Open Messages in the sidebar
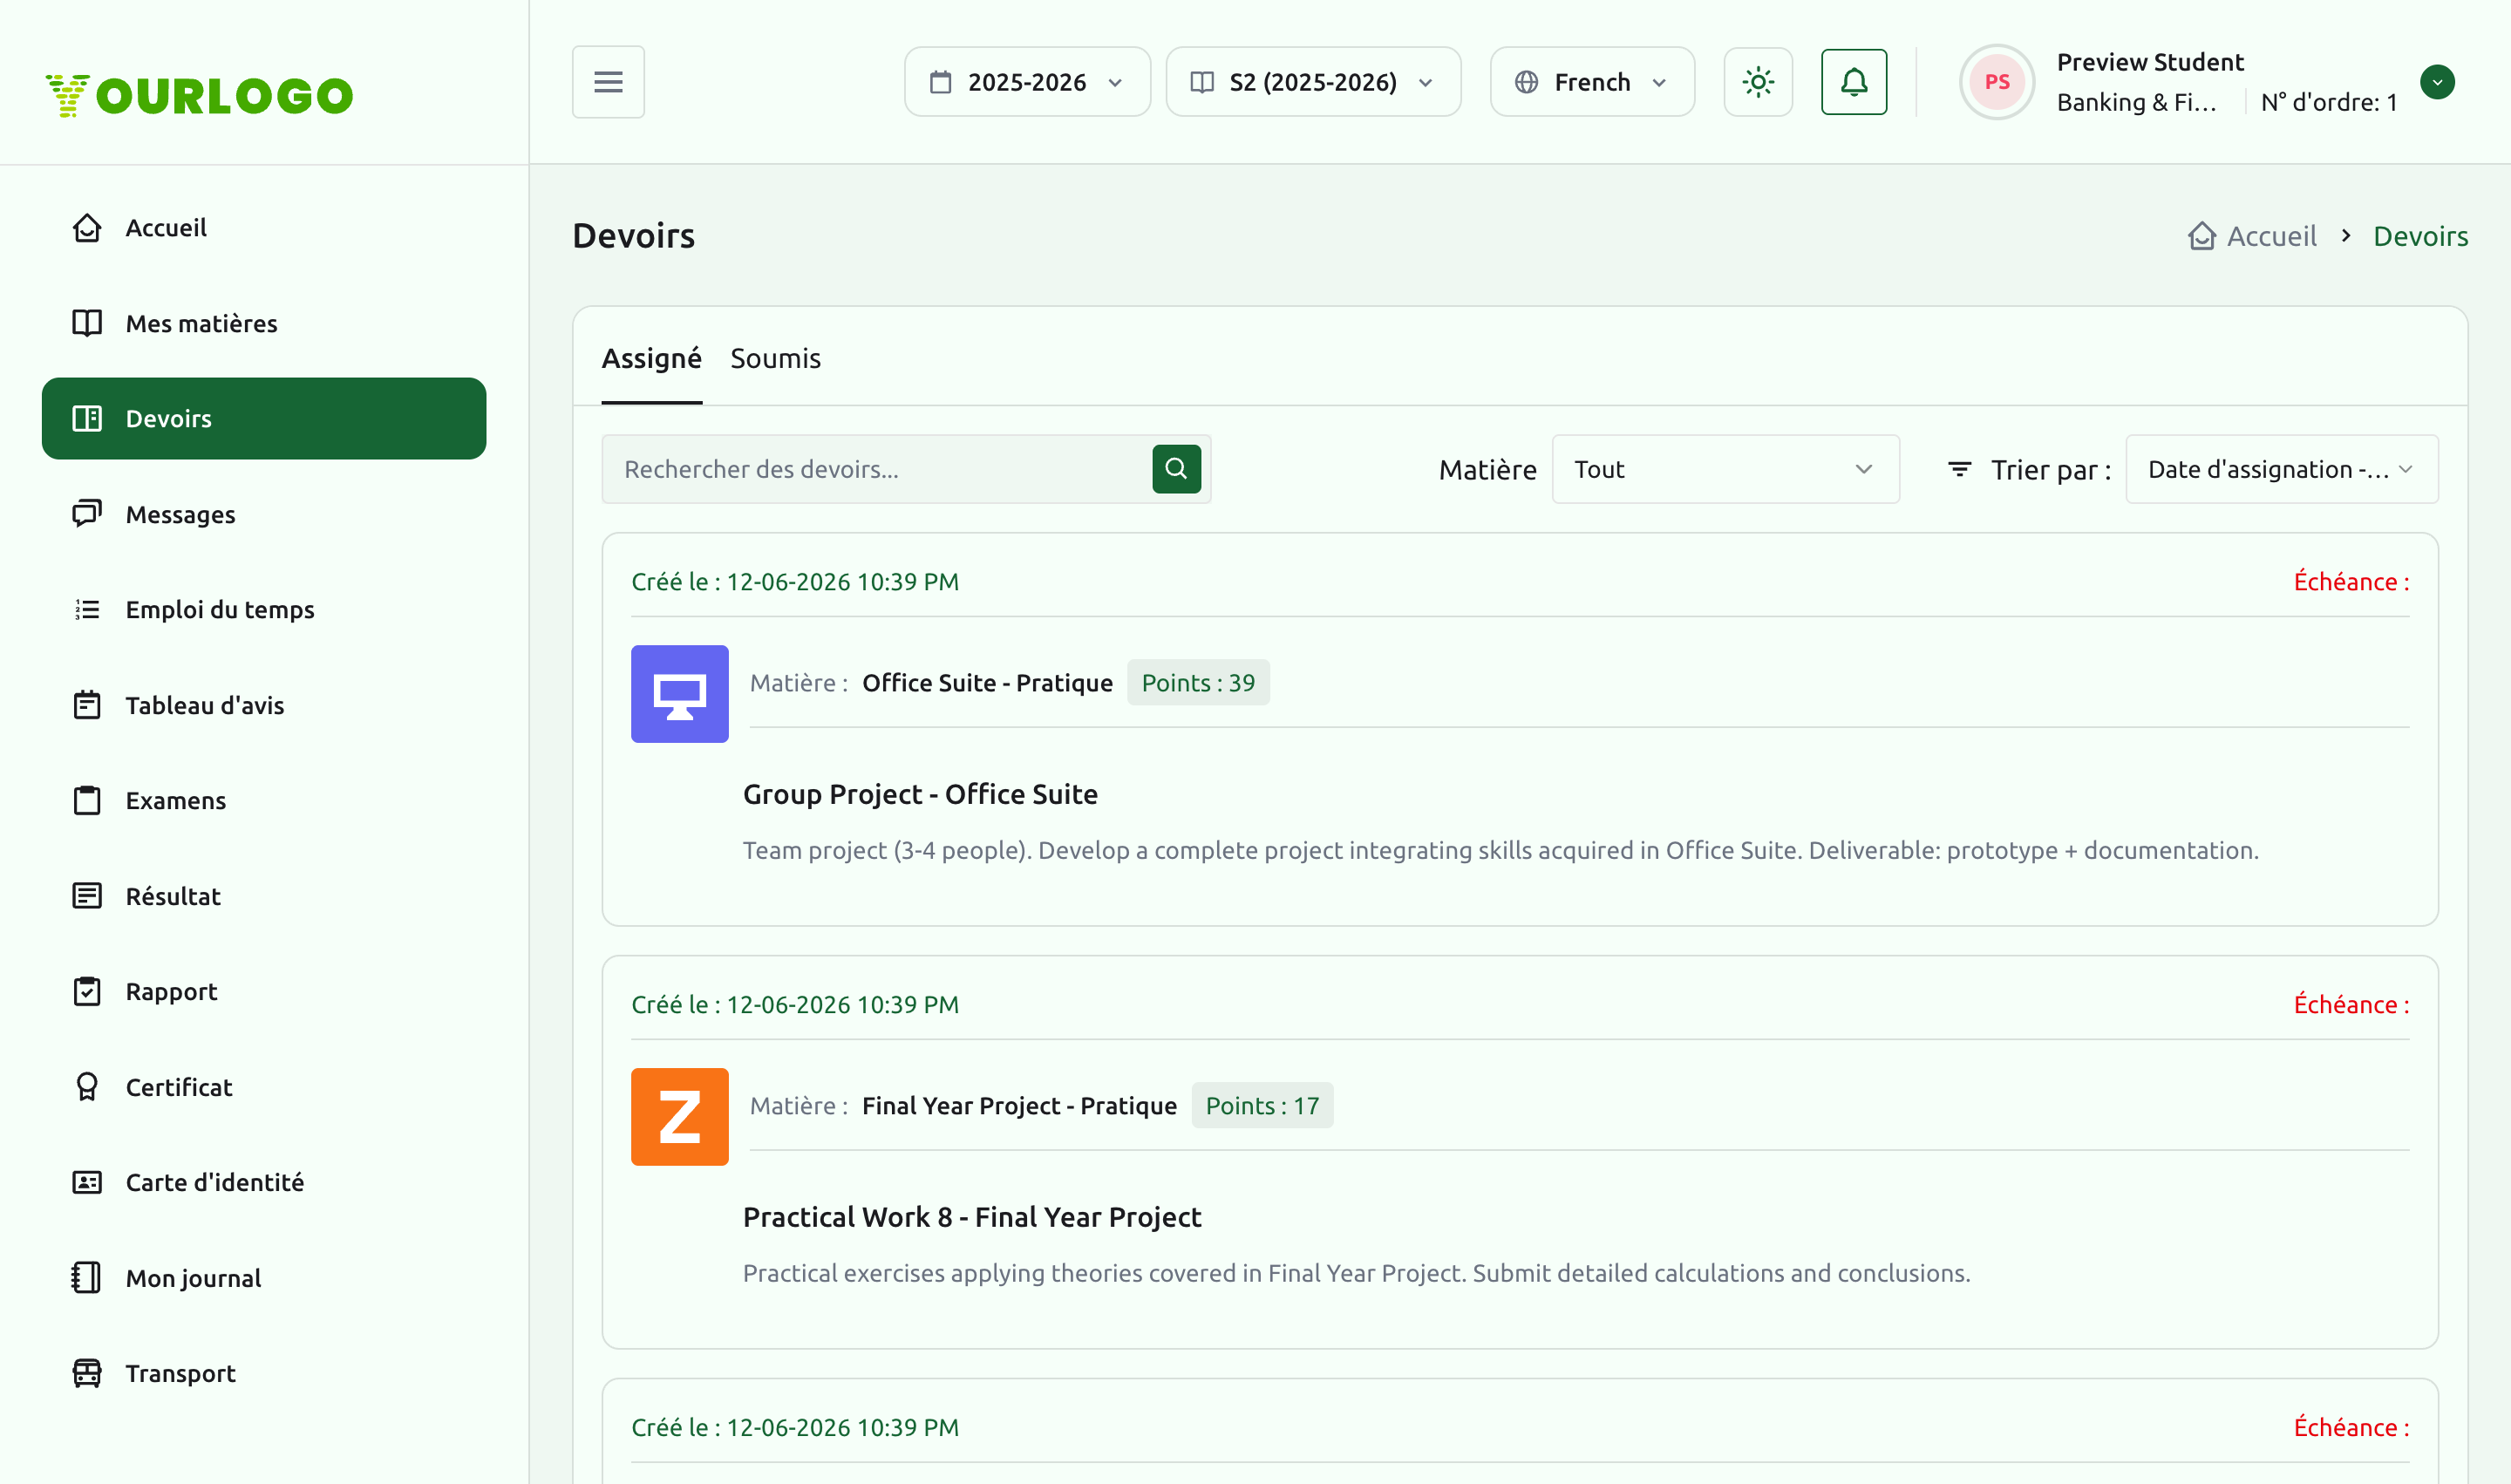This screenshot has width=2511, height=1484. point(264,514)
